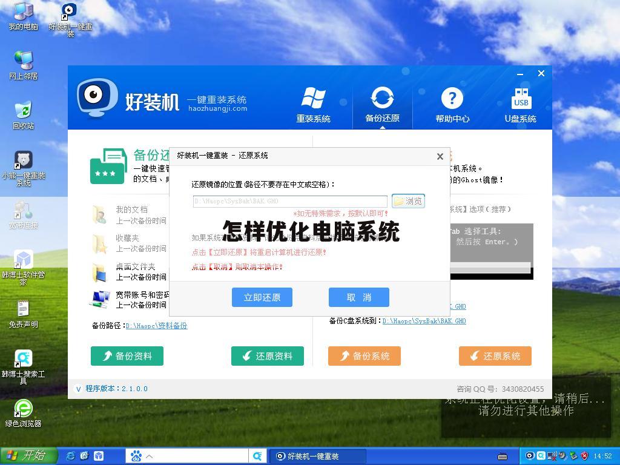
Task: Click the restore image path field
Action: pyautogui.click(x=290, y=201)
